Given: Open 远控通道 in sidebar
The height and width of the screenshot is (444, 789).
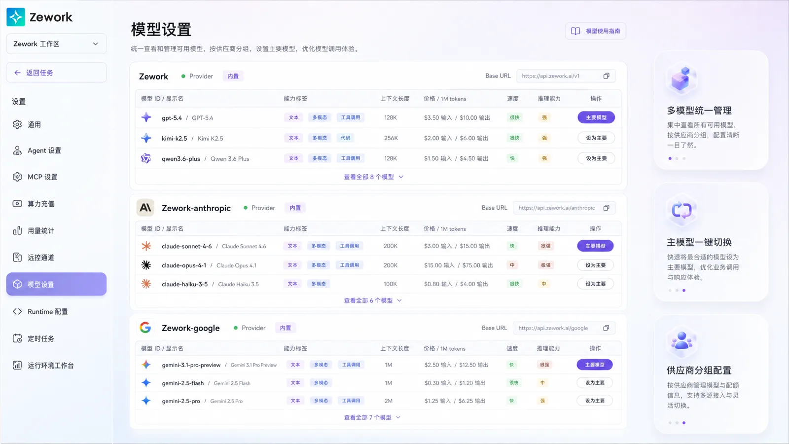Looking at the screenshot, I should (56, 258).
